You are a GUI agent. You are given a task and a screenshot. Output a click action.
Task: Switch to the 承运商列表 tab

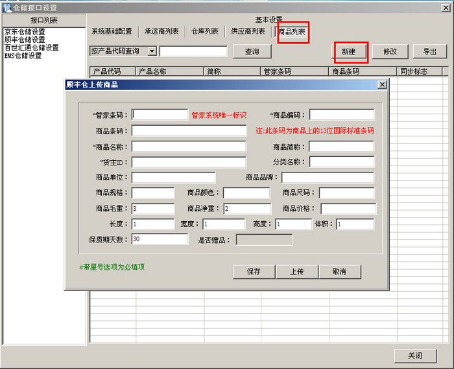161,31
